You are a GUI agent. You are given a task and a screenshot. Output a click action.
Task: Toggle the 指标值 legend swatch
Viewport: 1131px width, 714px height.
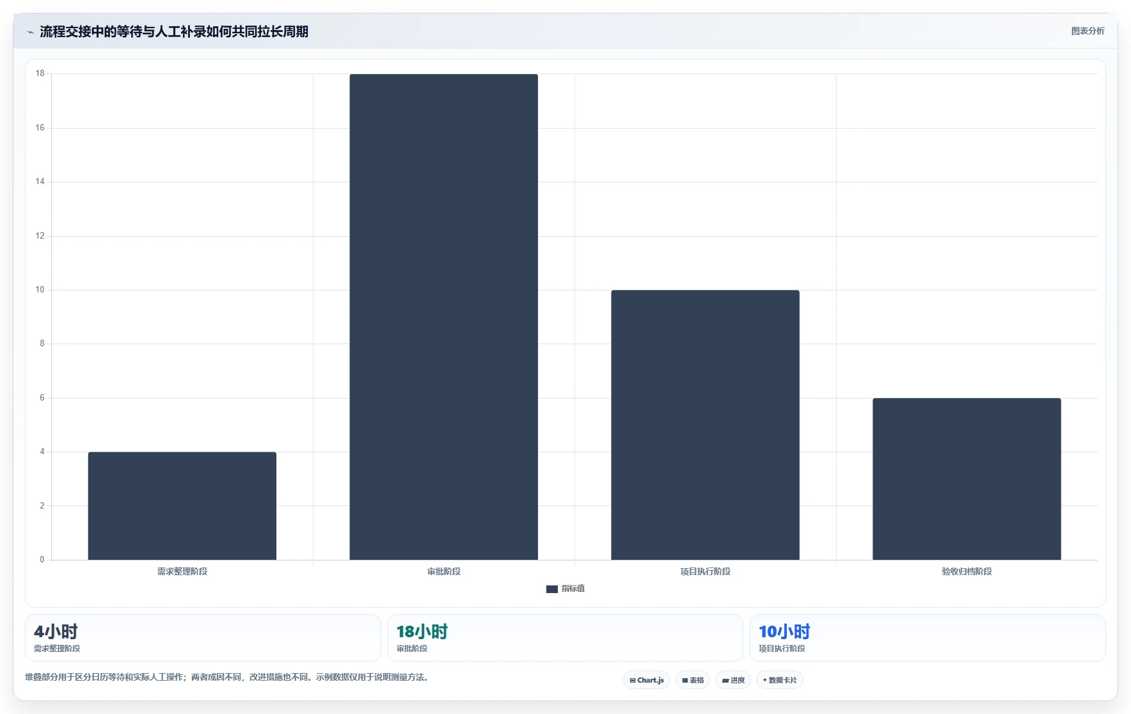552,589
